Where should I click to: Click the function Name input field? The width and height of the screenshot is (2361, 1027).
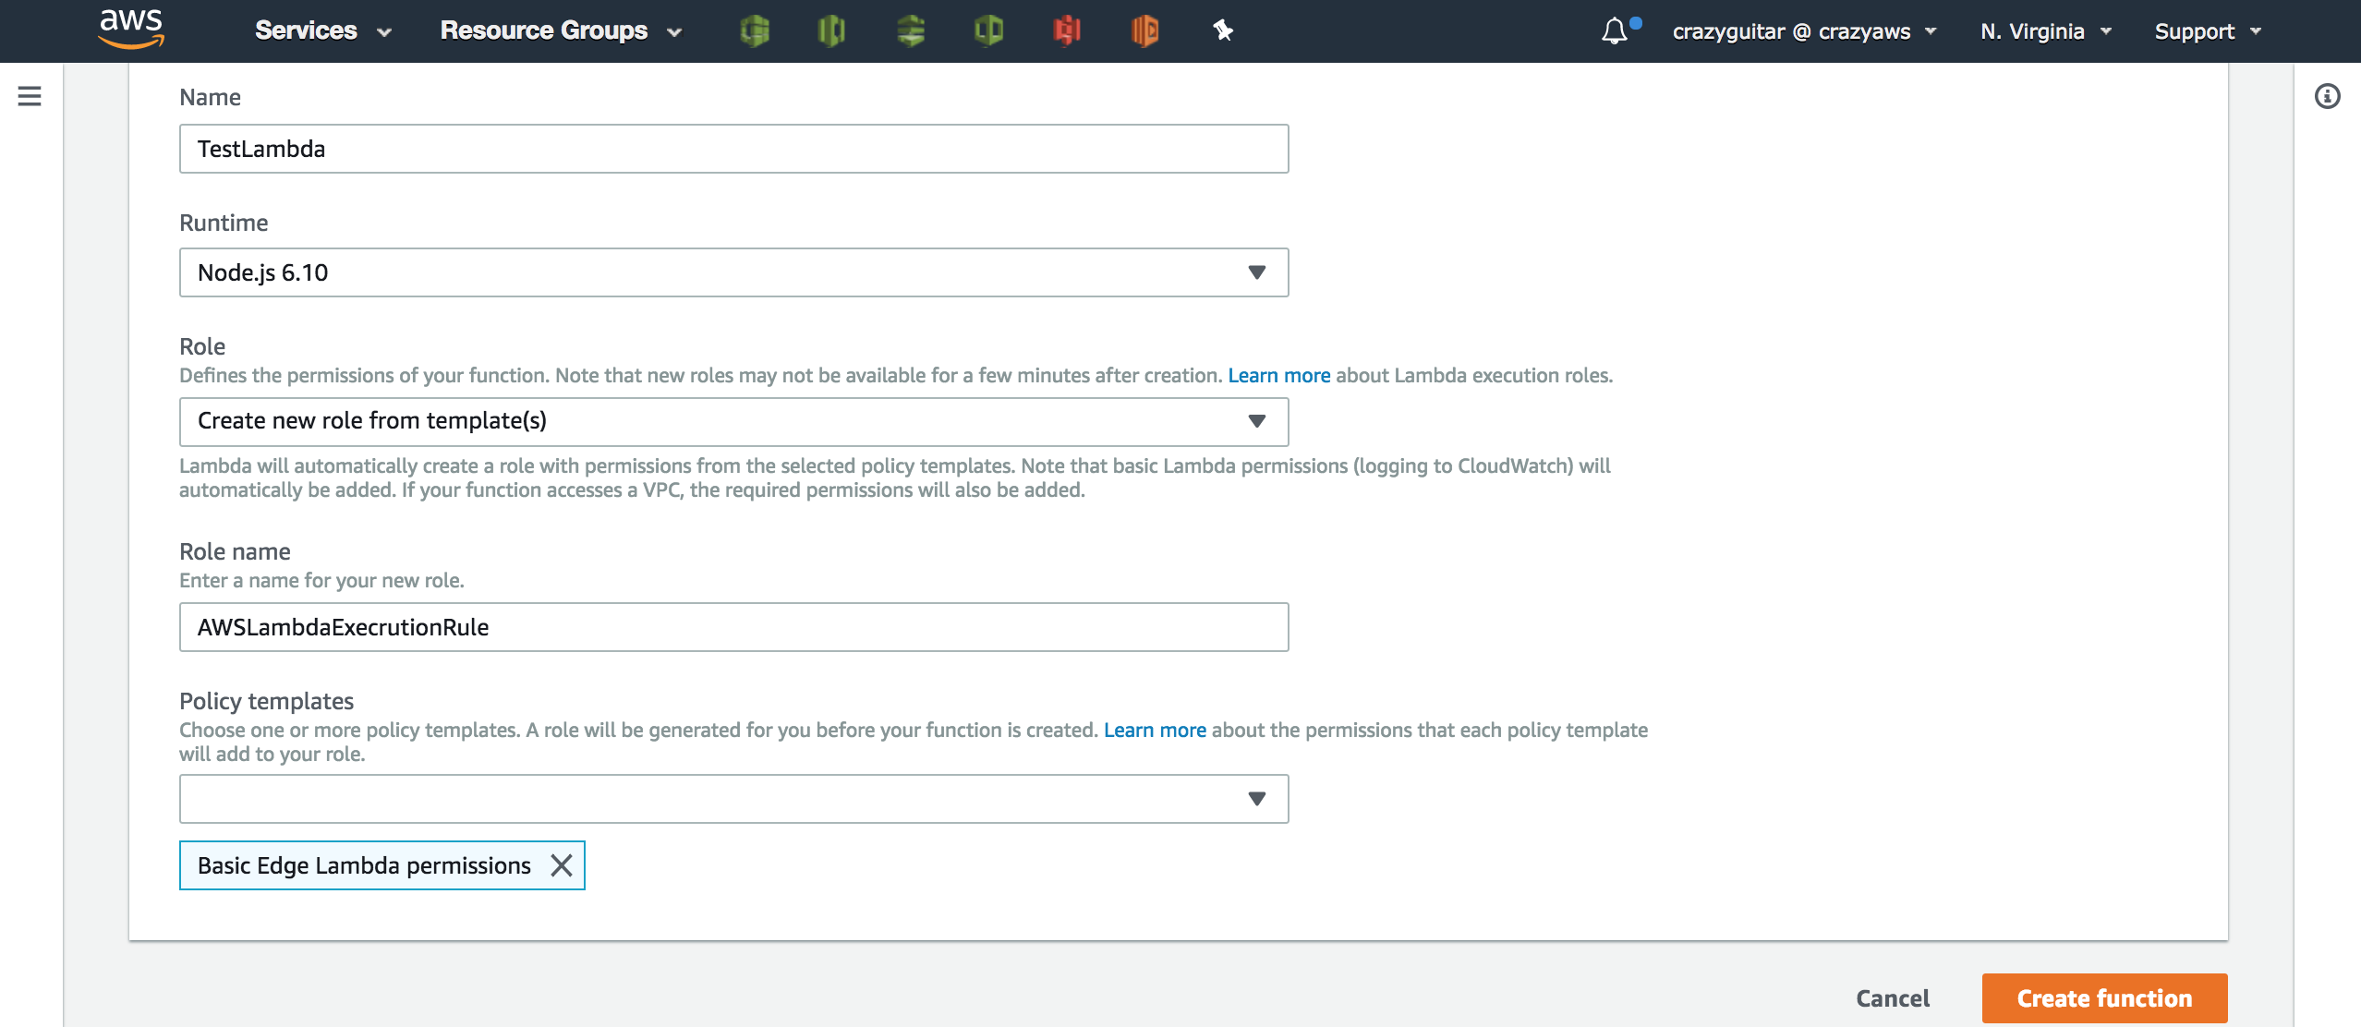pyautogui.click(x=733, y=149)
